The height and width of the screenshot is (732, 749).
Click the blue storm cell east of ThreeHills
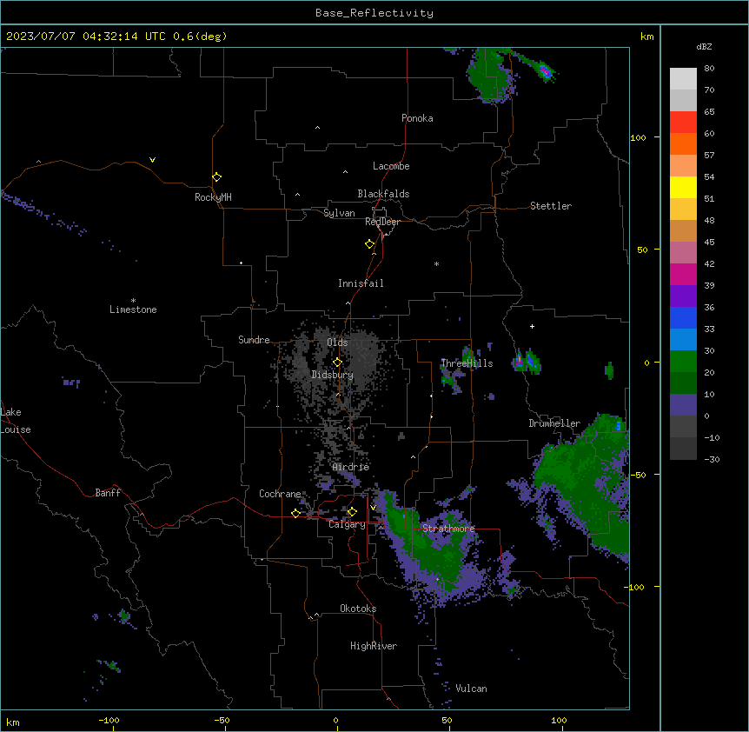pyautogui.click(x=529, y=361)
